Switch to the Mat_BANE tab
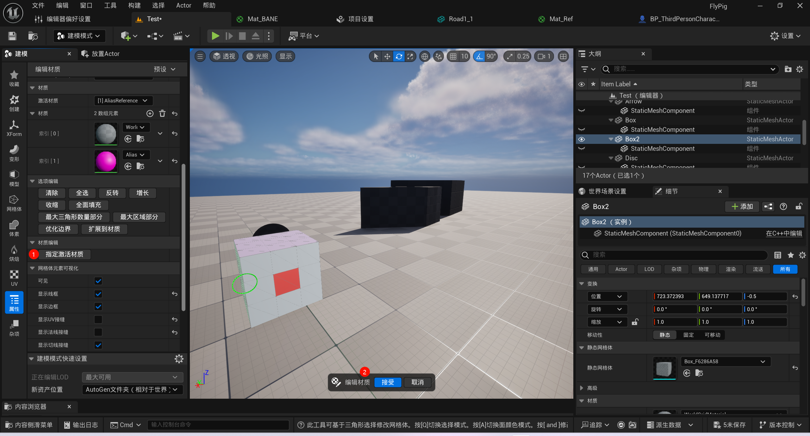Image resolution: width=810 pixels, height=436 pixels. click(262, 19)
